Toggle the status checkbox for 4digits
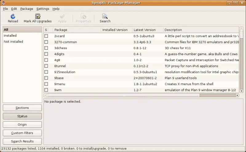 [46, 54]
